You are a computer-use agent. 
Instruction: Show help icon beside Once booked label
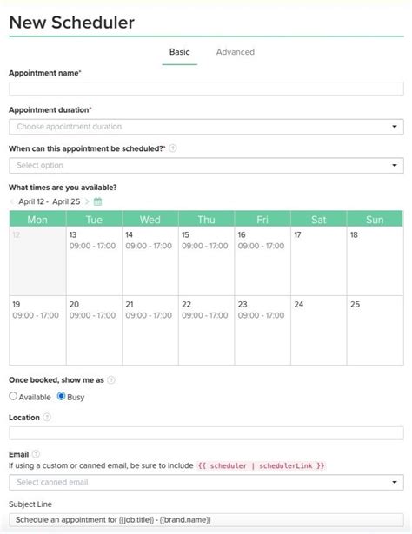(111, 380)
